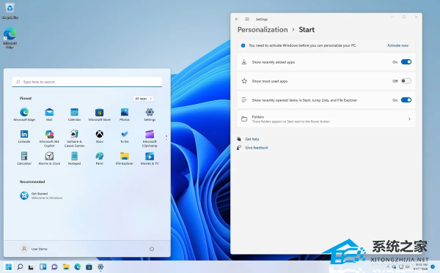Open the notification count badge on taskbar
440x273 pixels.
(433, 266)
